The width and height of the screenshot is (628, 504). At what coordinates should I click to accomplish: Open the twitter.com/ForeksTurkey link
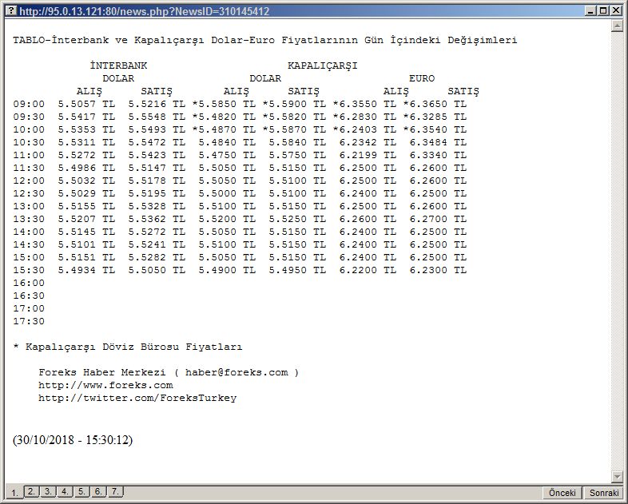[x=137, y=398]
